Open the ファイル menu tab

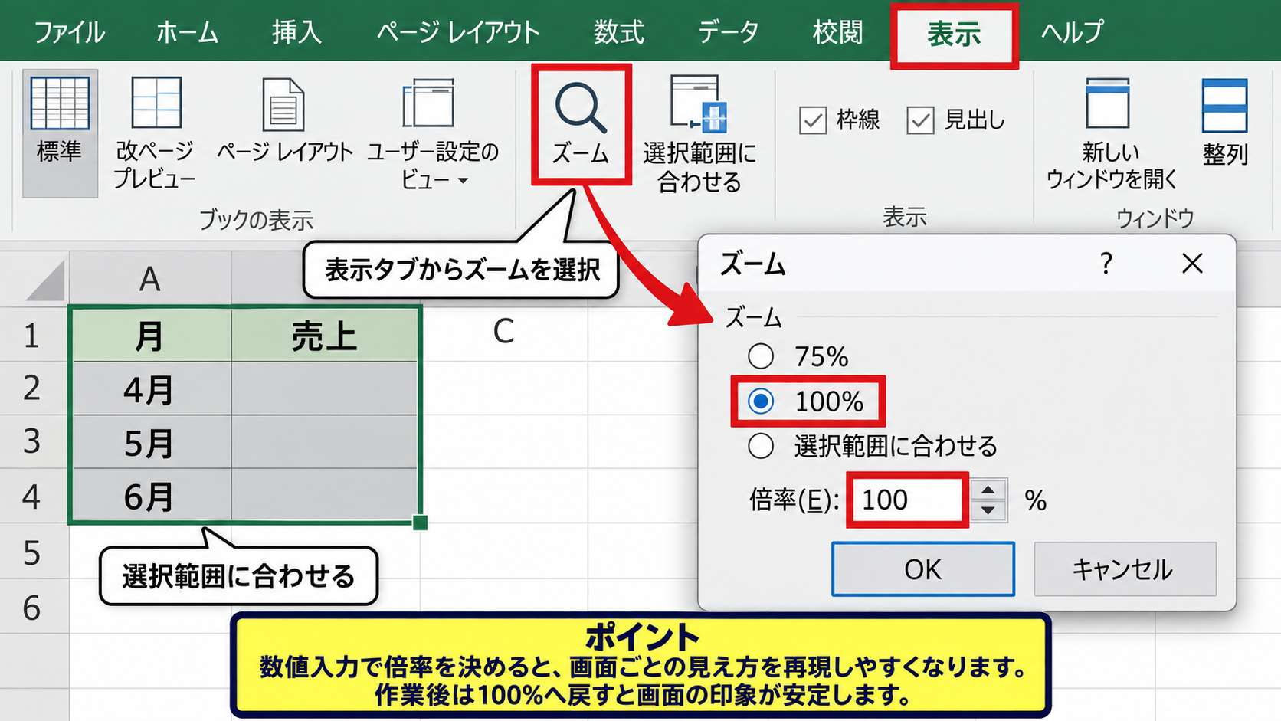click(69, 32)
